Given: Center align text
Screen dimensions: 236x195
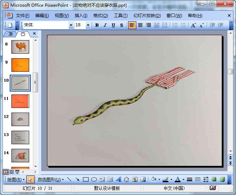Looking at the screenshot, I should 140,25.
